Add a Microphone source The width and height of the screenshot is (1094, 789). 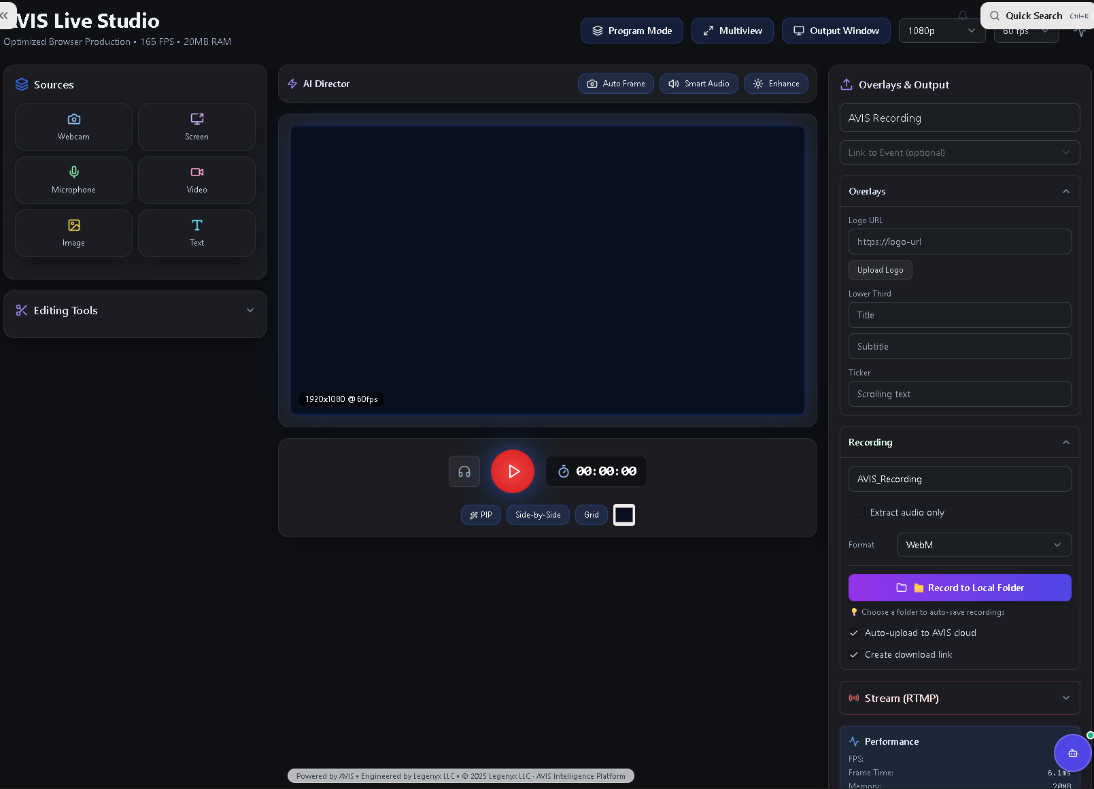(73, 180)
